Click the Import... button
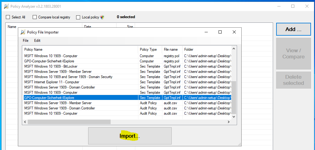 coord(130,136)
